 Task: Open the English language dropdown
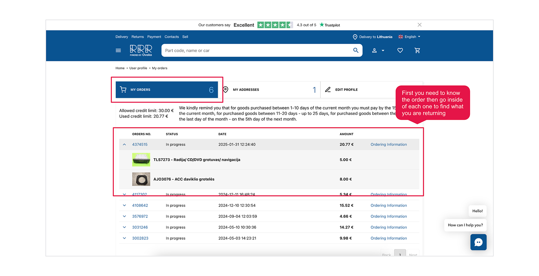409,37
